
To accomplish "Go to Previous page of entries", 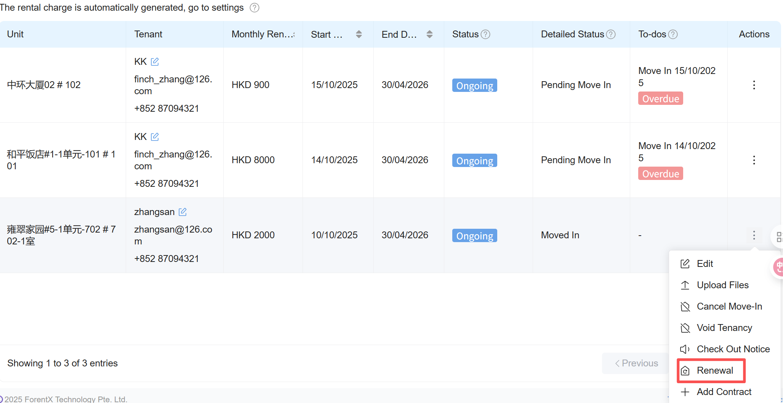I will (x=636, y=363).
